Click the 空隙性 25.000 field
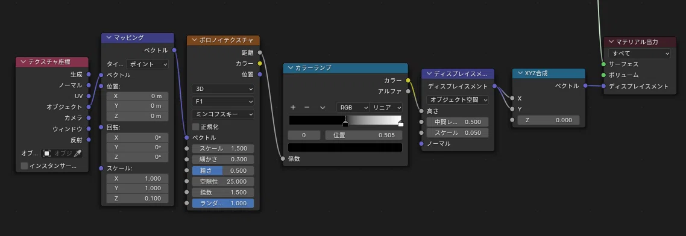686x236 pixels. pos(223,181)
